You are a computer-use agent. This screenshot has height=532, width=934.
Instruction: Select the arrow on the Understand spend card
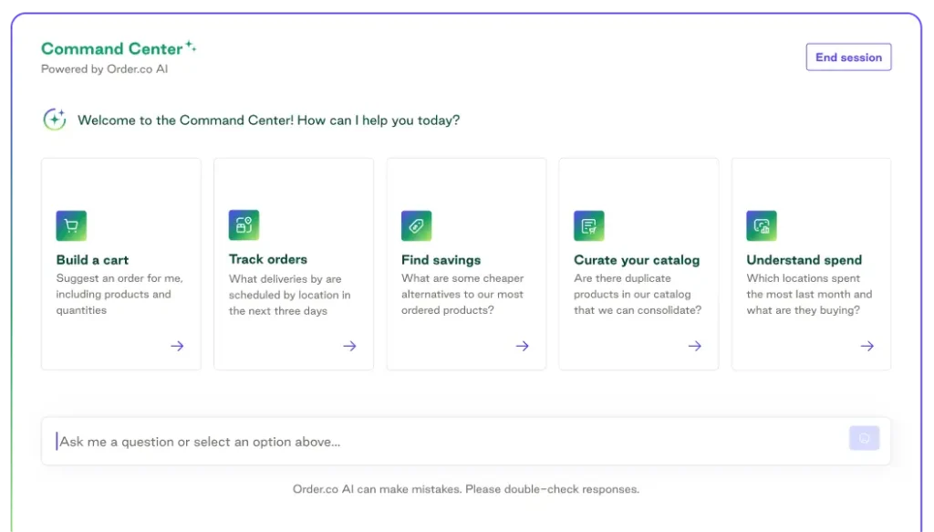pos(867,346)
